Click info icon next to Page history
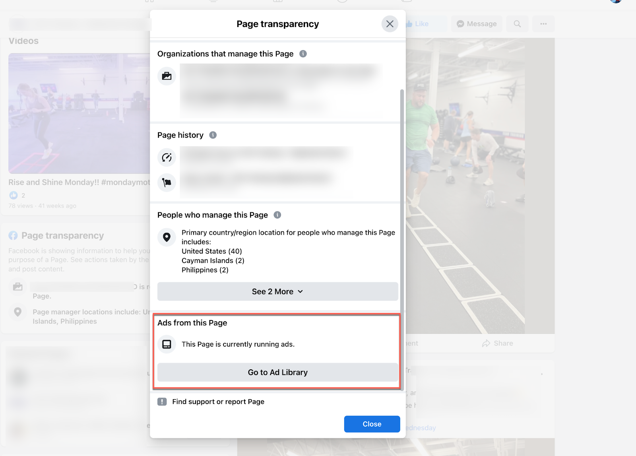The height and width of the screenshot is (456, 636). click(x=213, y=135)
